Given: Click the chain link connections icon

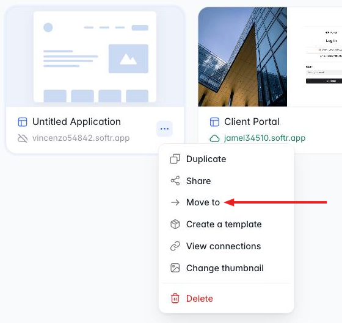Looking at the screenshot, I should [175, 246].
